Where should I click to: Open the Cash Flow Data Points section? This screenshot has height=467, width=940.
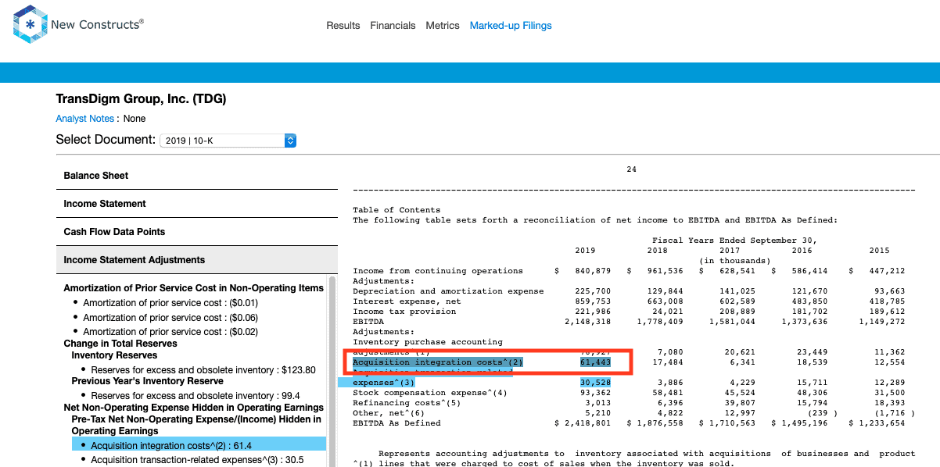(x=197, y=232)
